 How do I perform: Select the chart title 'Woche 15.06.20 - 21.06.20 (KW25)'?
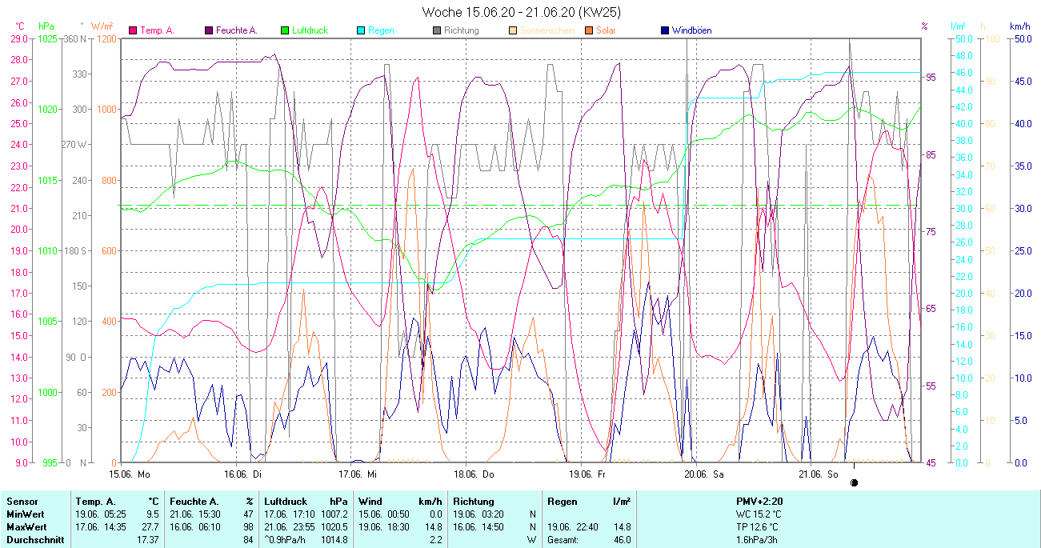(521, 12)
